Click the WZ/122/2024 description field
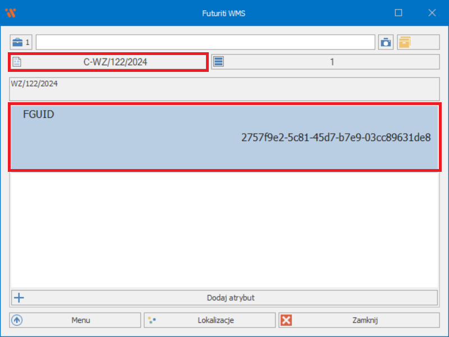Image resolution: width=449 pixels, height=337 pixels. click(x=224, y=89)
